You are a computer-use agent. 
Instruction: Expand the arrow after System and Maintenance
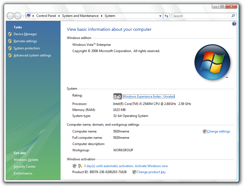(x=102, y=16)
